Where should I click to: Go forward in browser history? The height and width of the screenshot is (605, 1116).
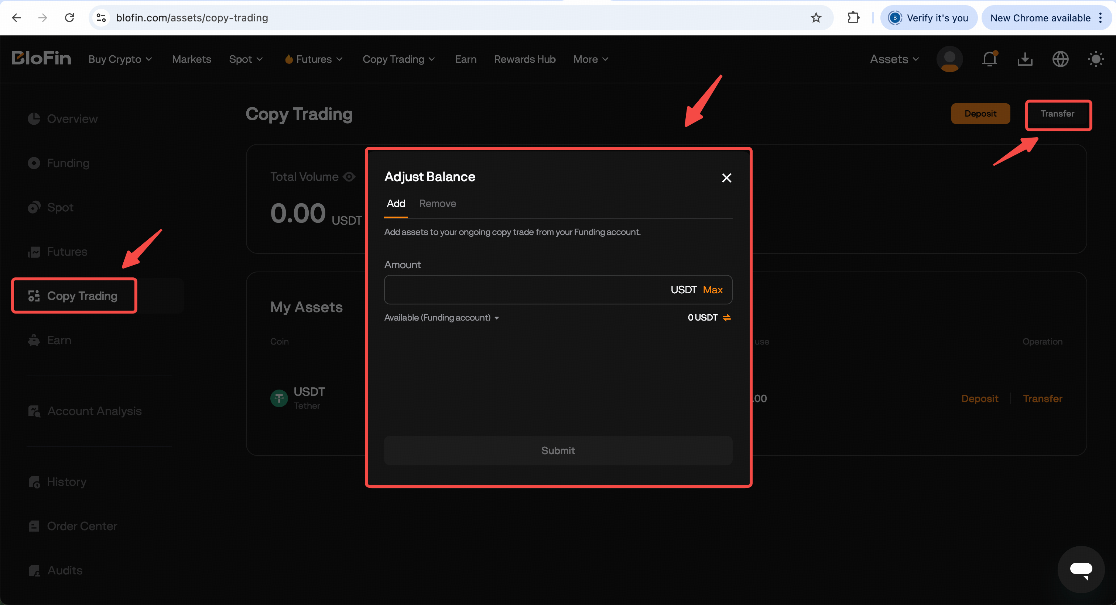coord(42,18)
